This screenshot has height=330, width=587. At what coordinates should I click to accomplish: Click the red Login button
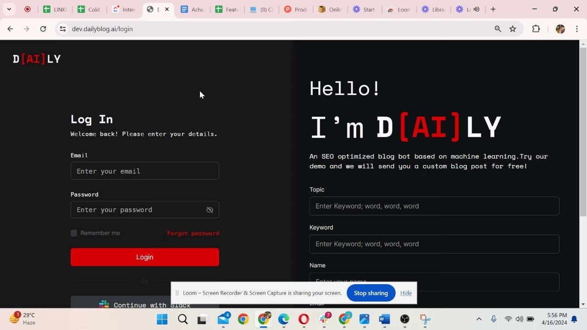(x=144, y=257)
